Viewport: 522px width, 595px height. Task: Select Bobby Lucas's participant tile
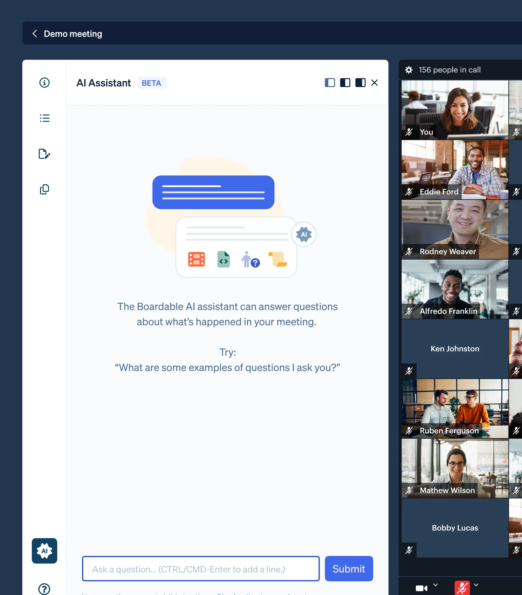pyautogui.click(x=455, y=528)
